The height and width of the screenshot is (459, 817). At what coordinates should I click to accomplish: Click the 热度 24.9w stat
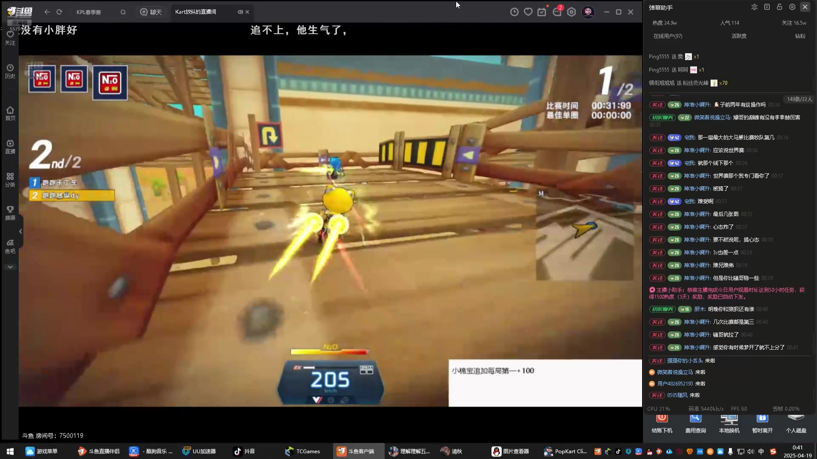665,23
